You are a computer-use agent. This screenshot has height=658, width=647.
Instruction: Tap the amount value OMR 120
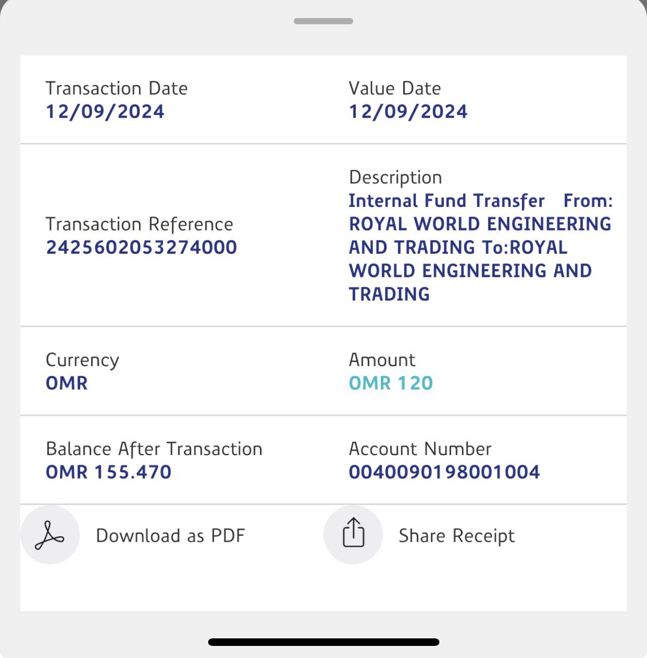tap(391, 384)
